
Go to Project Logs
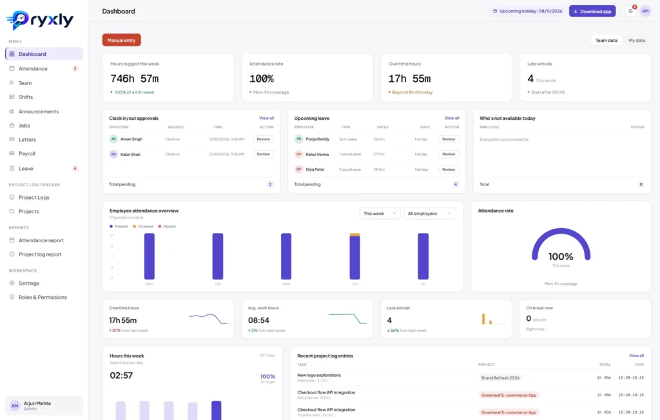(x=44, y=197)
